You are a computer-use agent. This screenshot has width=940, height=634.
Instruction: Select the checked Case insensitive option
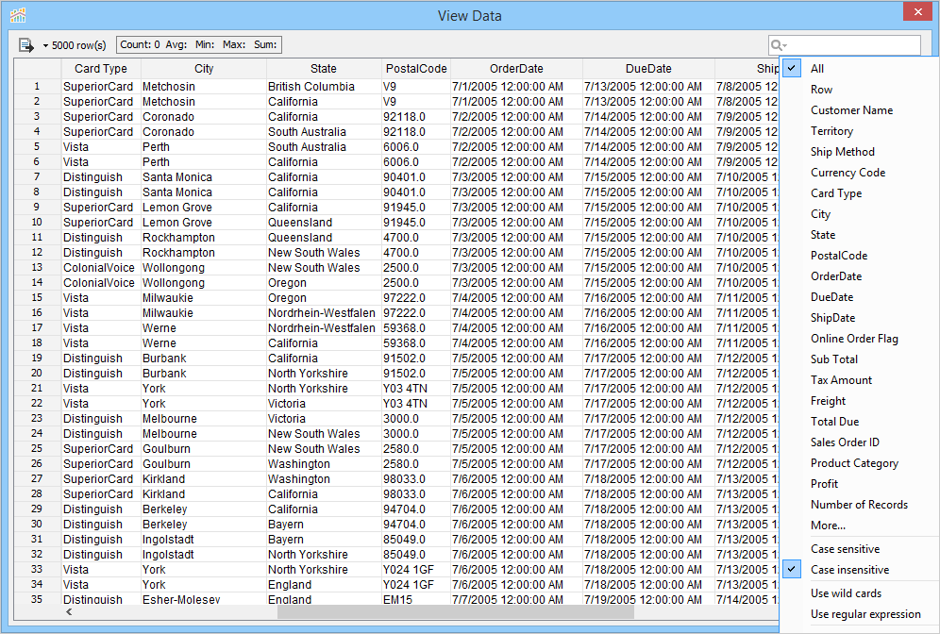pyautogui.click(x=859, y=570)
